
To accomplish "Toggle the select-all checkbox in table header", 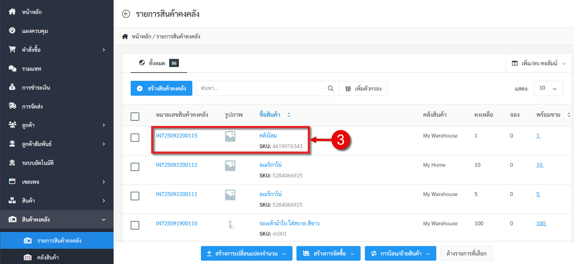I will coord(135,116).
